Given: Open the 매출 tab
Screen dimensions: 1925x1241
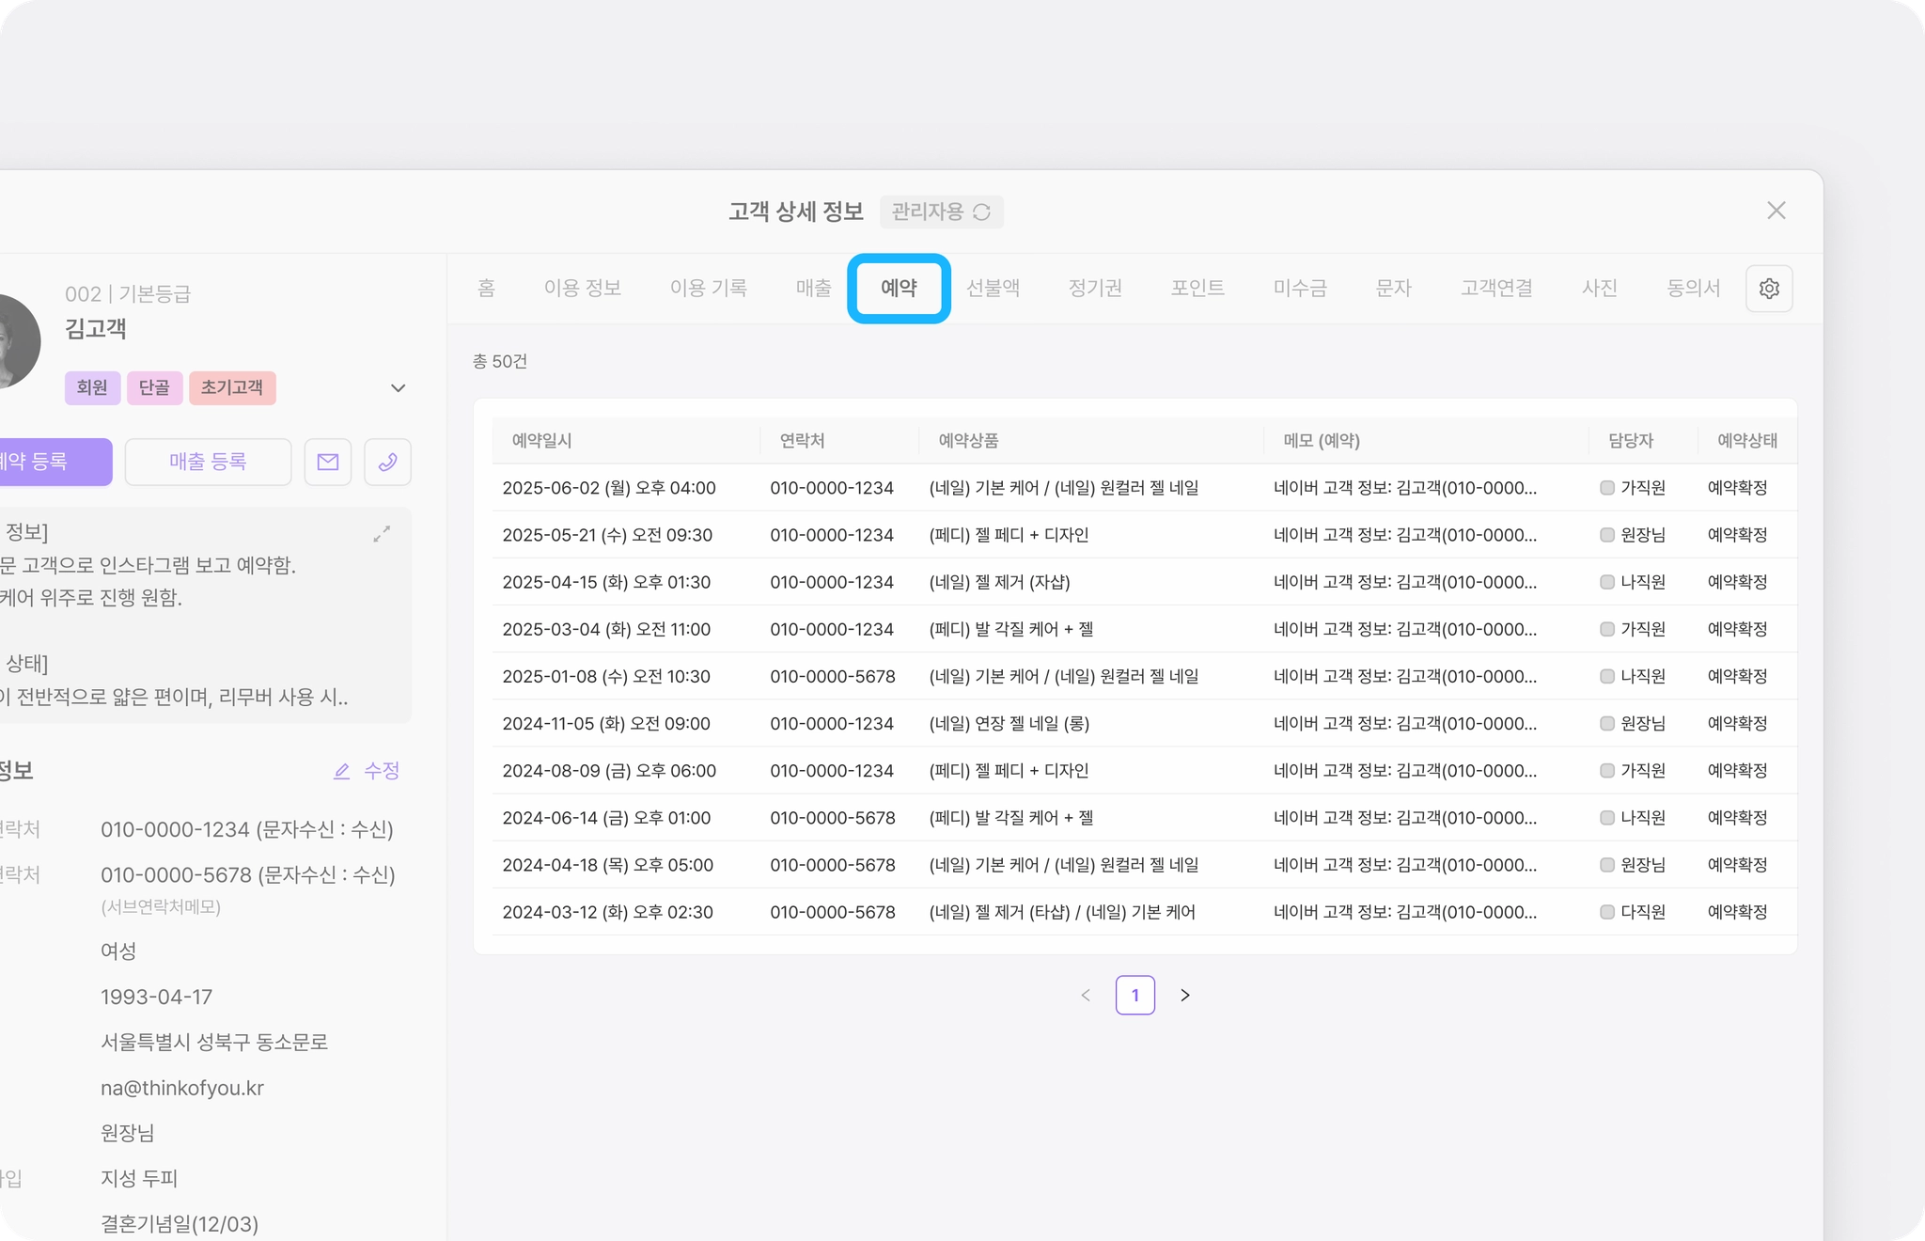Looking at the screenshot, I should 813,288.
